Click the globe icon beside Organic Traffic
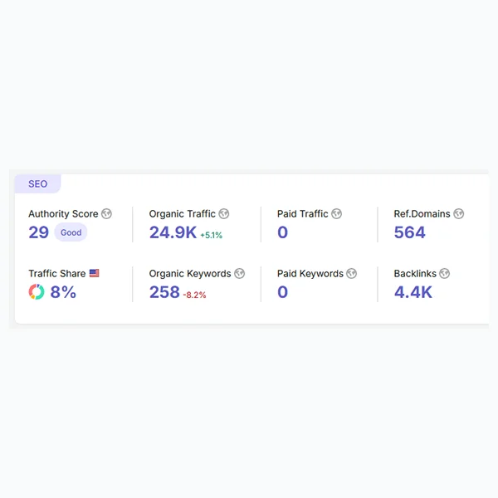Screen dimensions: 498x498 coord(224,214)
